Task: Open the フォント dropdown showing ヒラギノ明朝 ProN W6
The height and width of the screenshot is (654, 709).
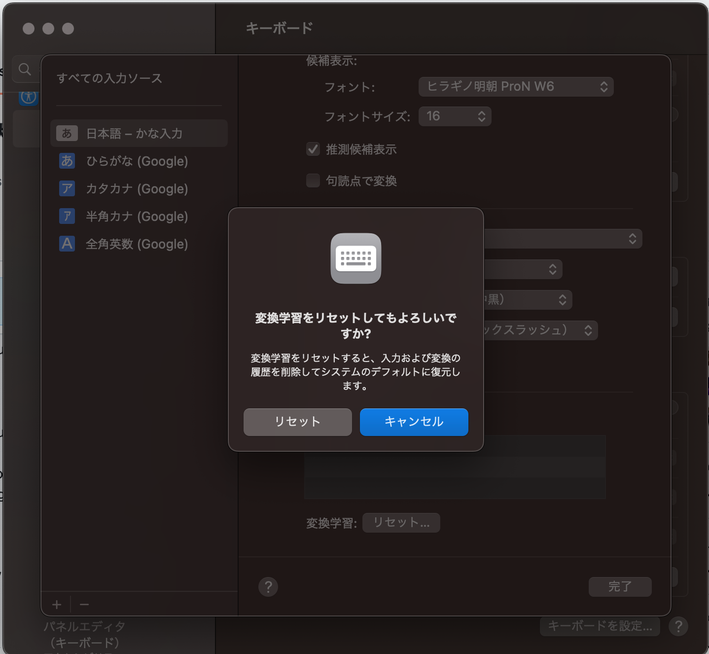Action: [x=516, y=87]
